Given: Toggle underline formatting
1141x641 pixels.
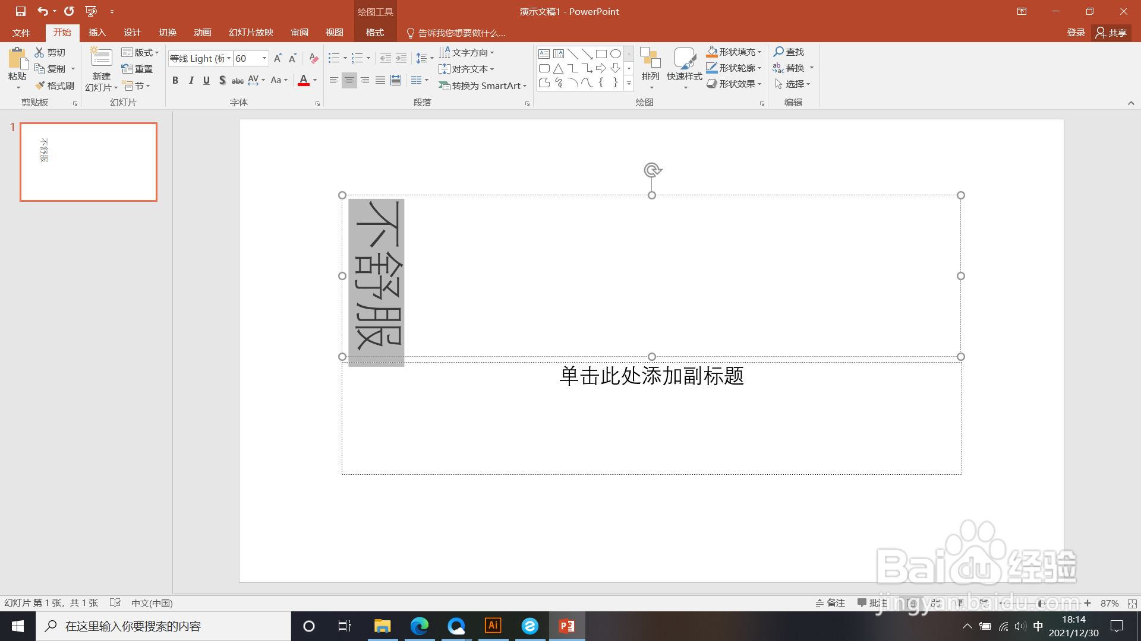Looking at the screenshot, I should (206, 80).
